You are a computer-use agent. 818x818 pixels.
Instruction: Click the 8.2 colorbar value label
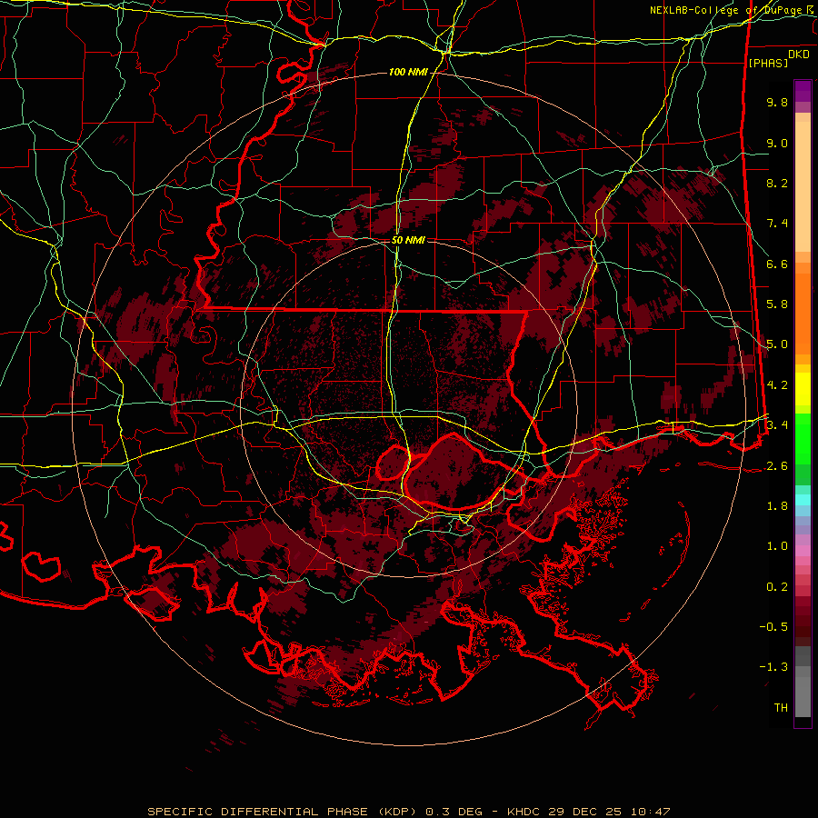(x=777, y=183)
